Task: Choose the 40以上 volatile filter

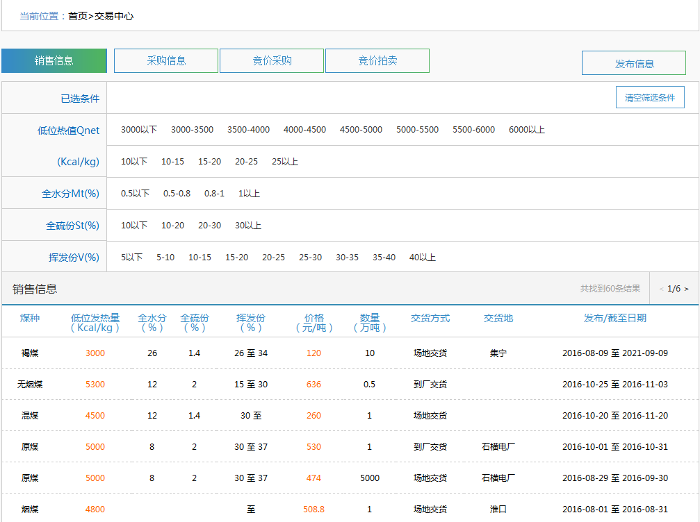Action: click(x=423, y=258)
